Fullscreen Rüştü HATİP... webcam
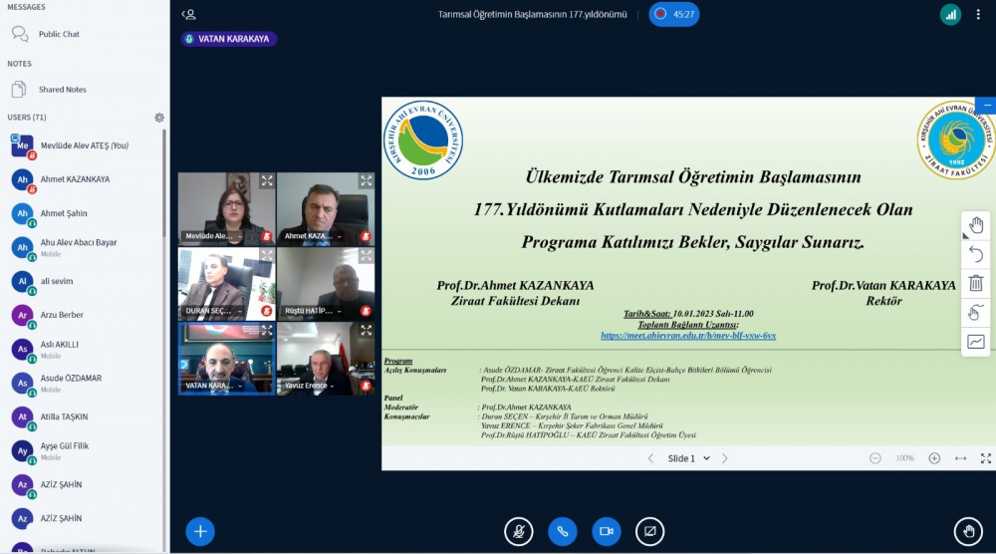This screenshot has height=554, width=996. pos(367,255)
